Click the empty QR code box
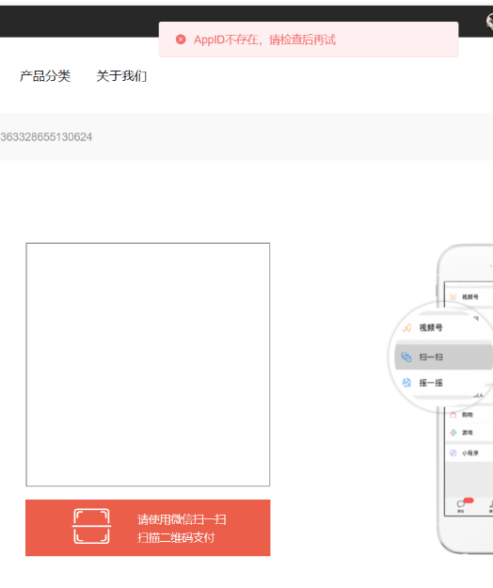Image resolution: width=493 pixels, height=588 pixels. [148, 364]
